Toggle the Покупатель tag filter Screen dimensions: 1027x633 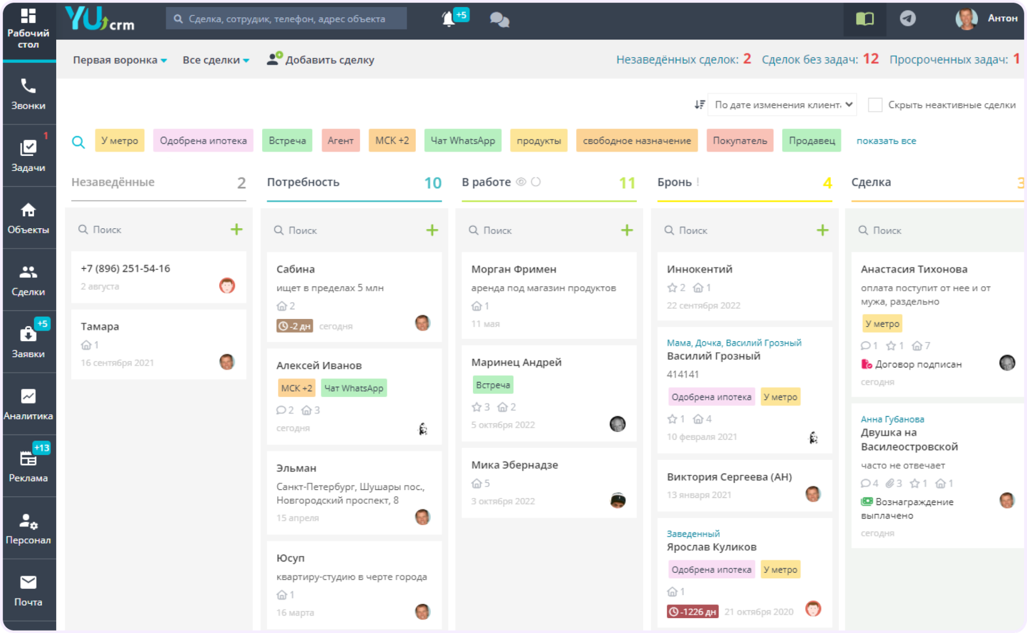[x=739, y=140]
